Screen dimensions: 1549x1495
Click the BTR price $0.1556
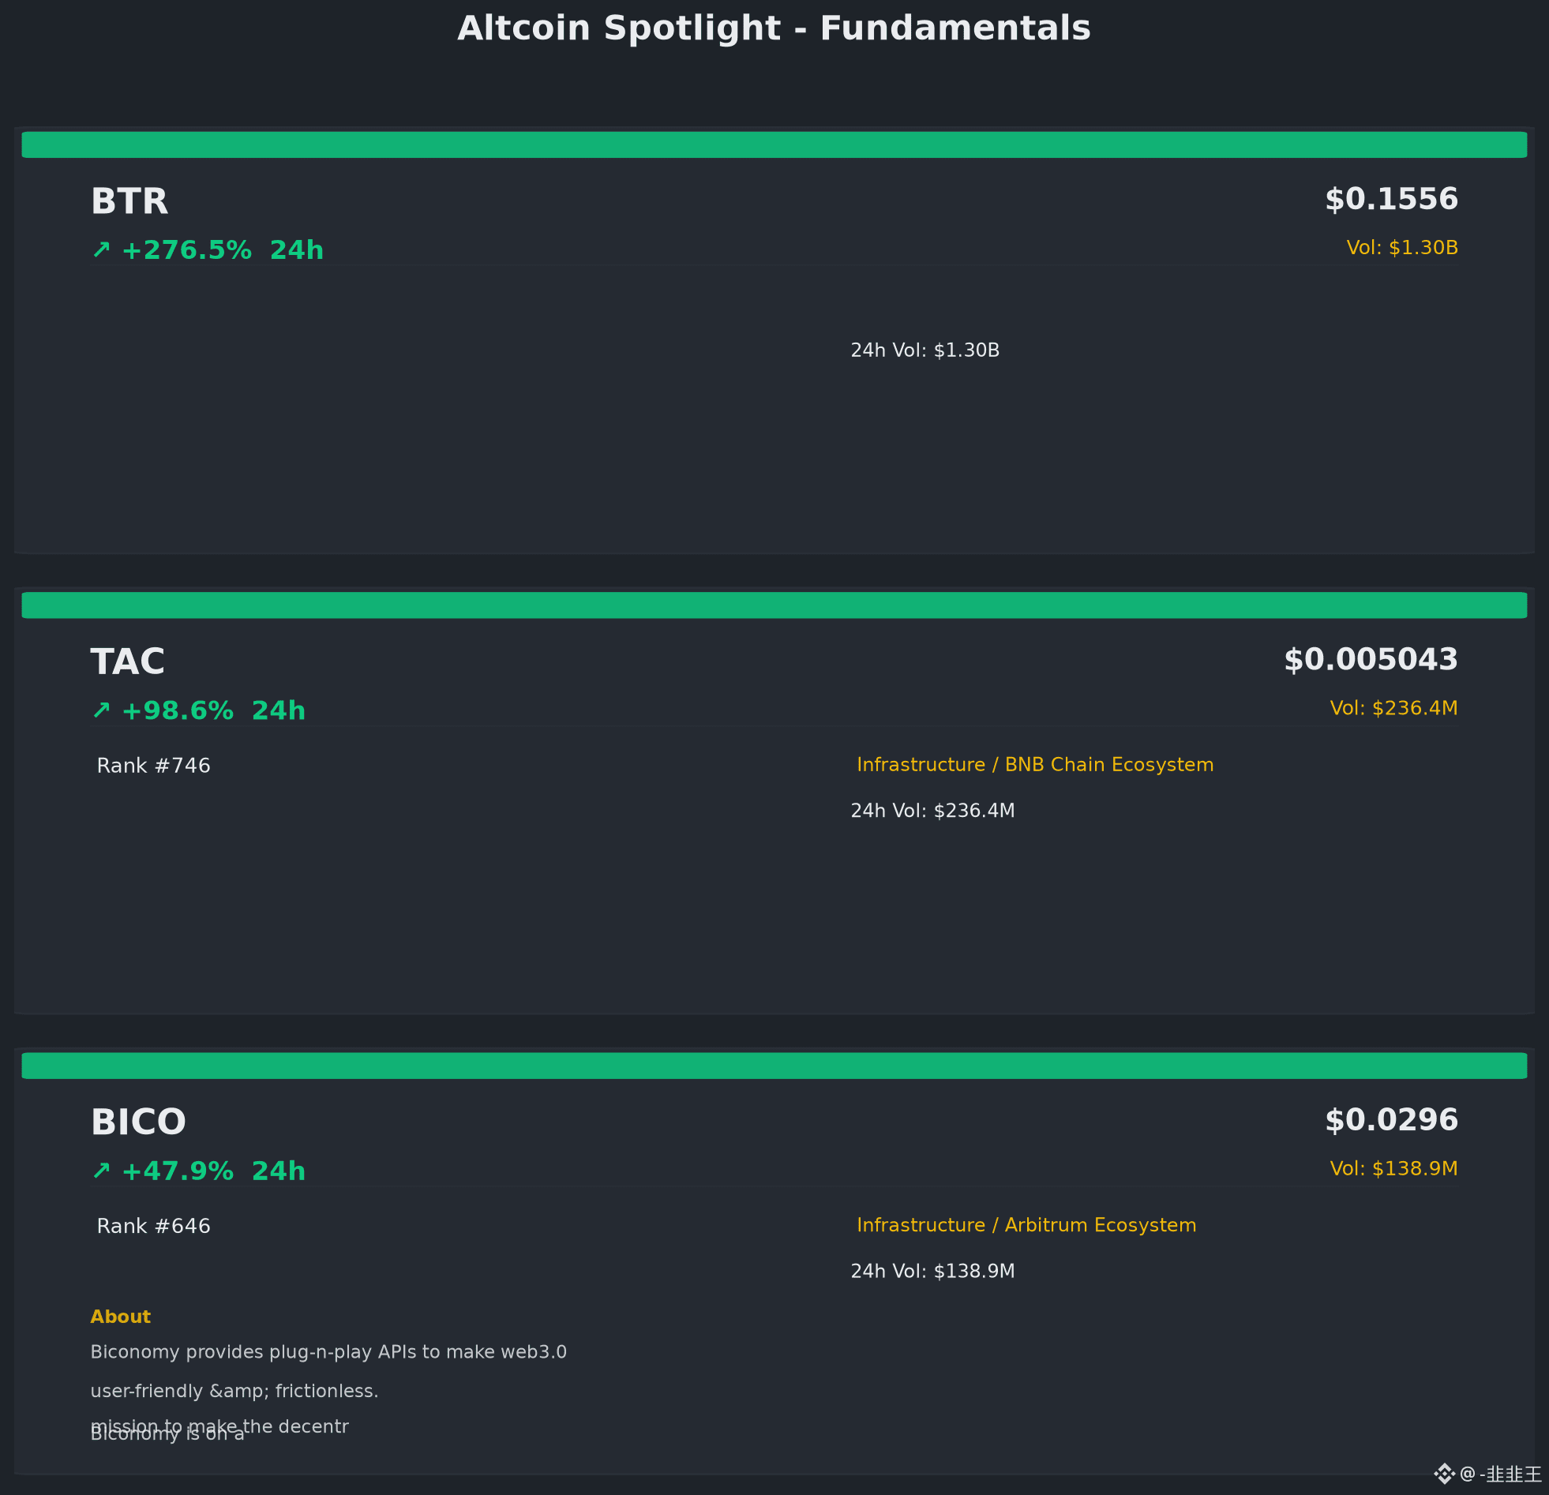pos(1392,199)
